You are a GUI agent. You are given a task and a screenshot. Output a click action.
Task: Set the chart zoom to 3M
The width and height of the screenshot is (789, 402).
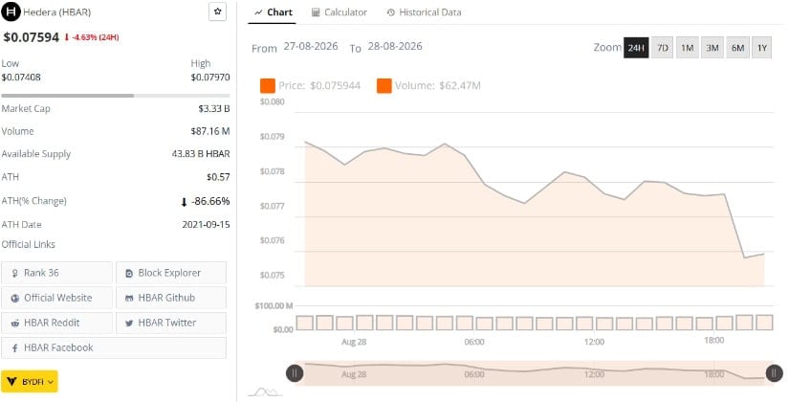tap(712, 48)
